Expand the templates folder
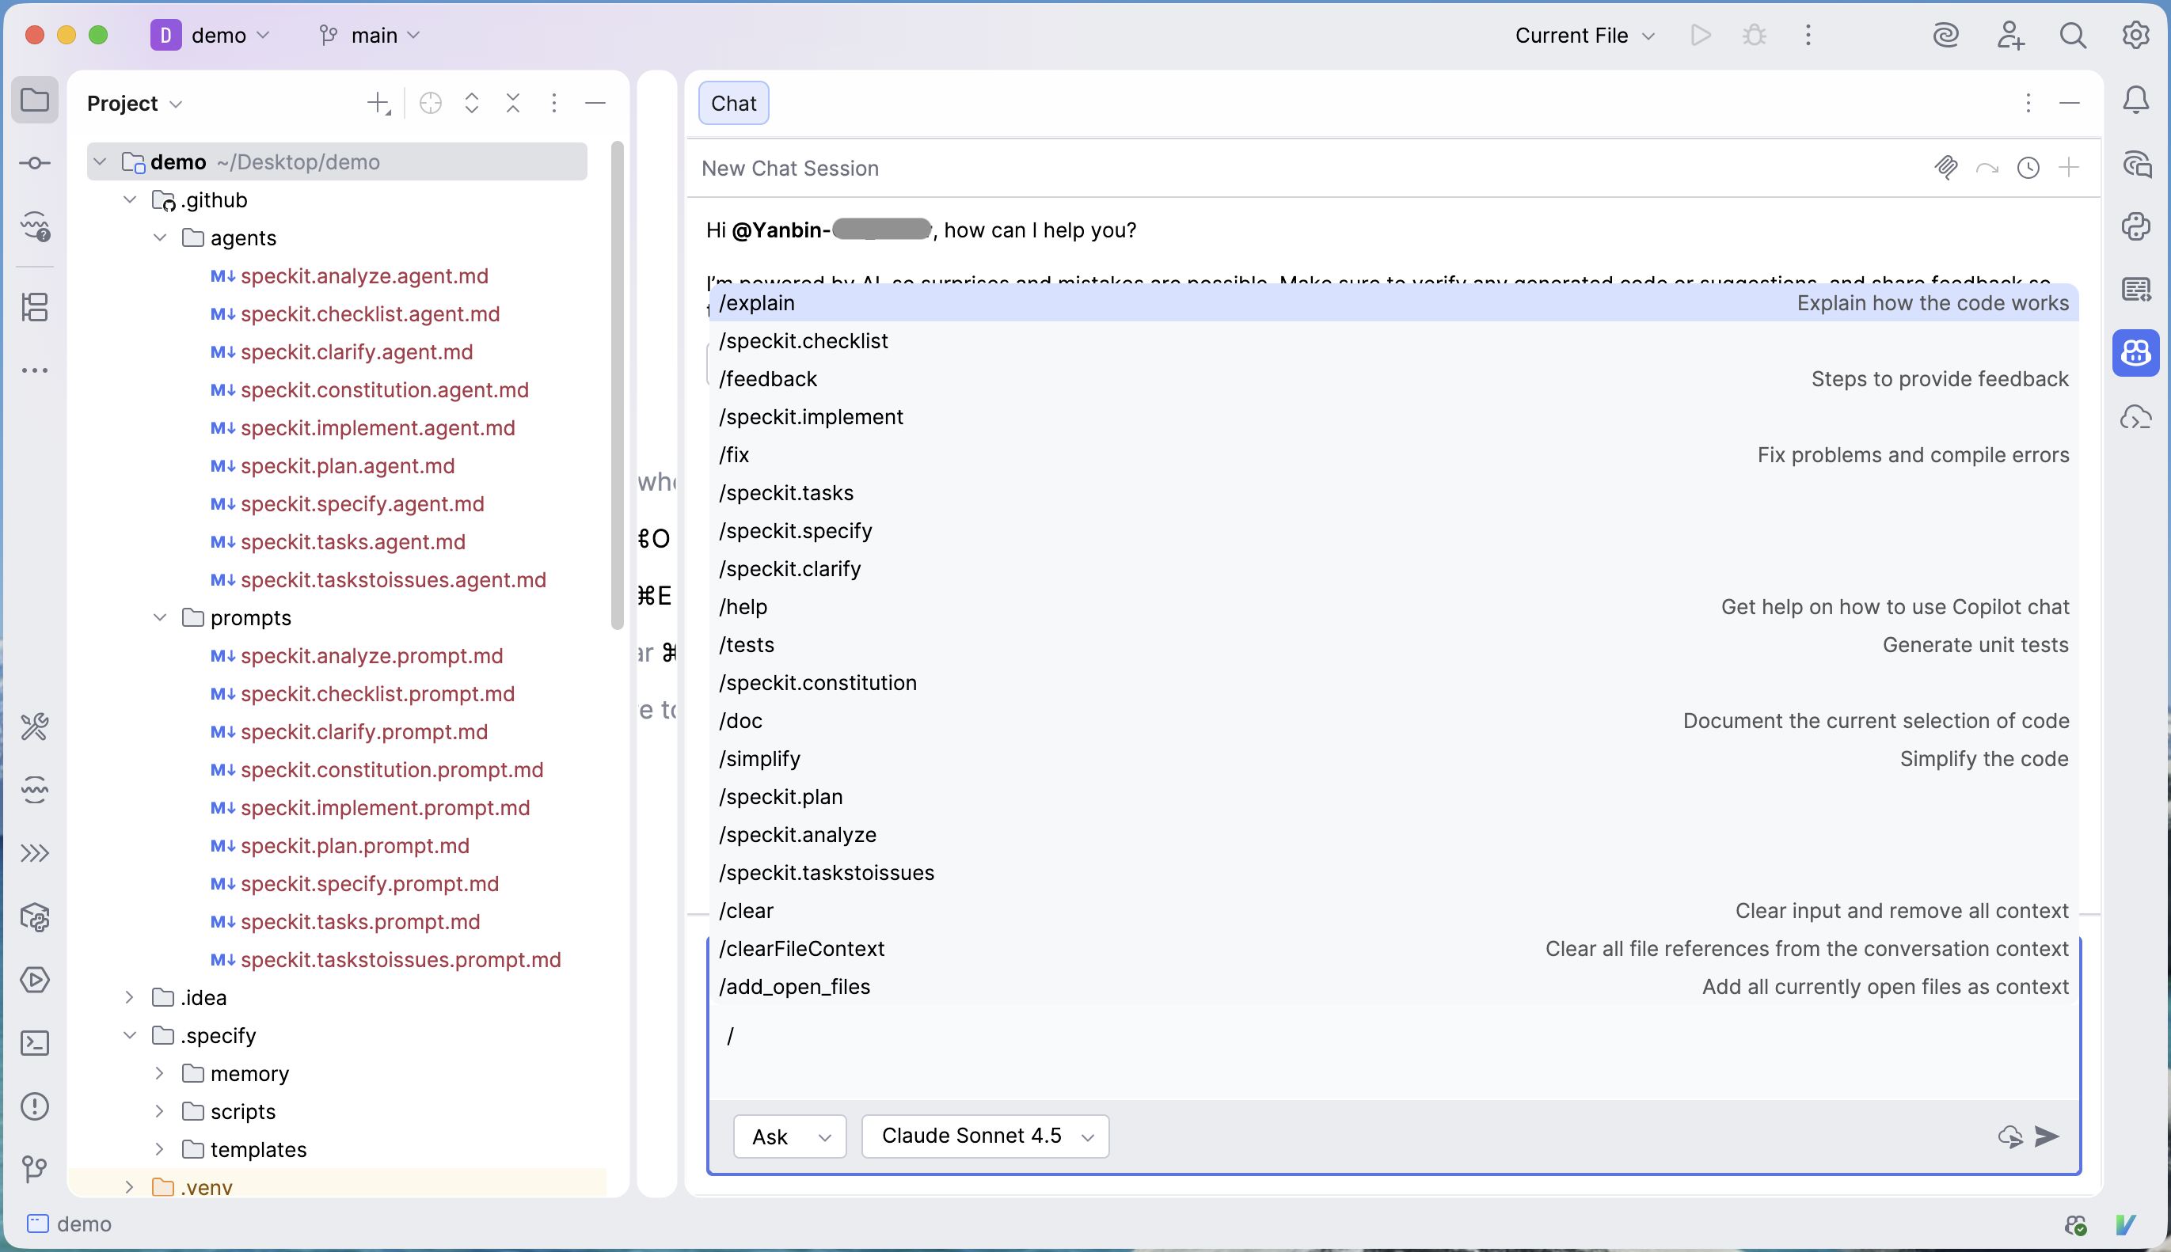The height and width of the screenshot is (1252, 2171). [x=160, y=1150]
